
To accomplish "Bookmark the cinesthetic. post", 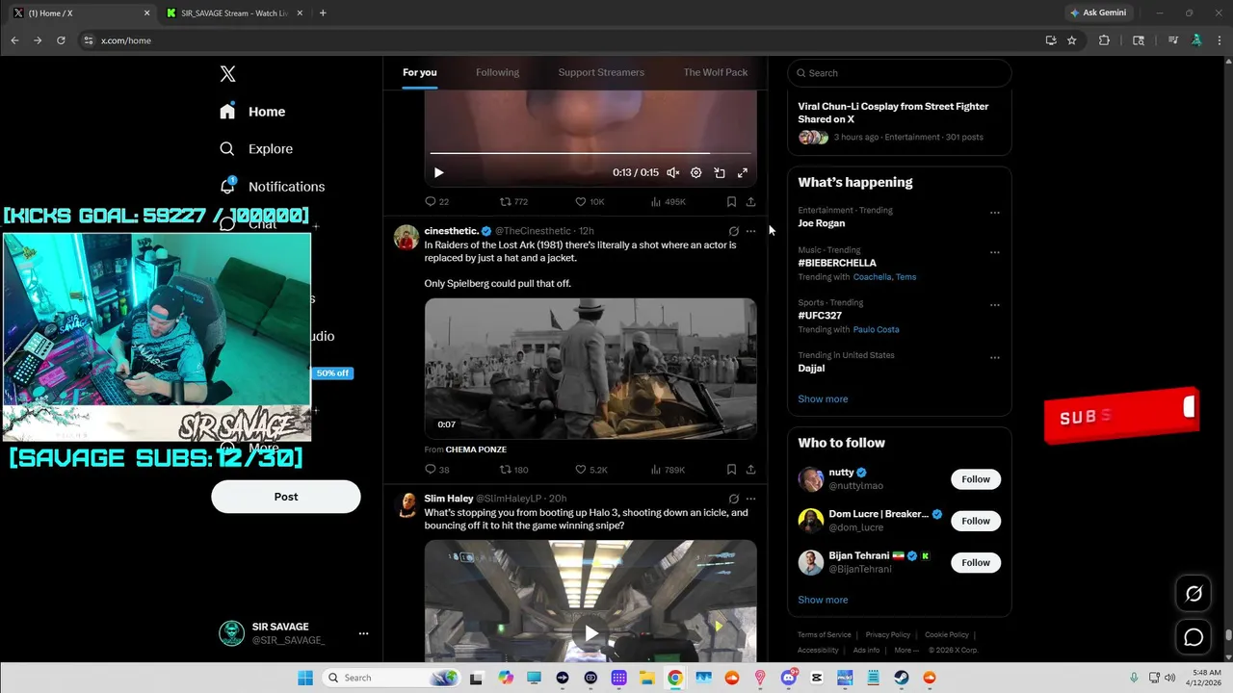I will coord(731,470).
